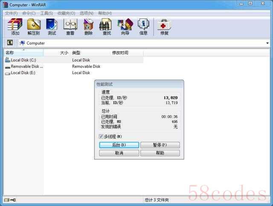
Task: Click the Add (添加) toolbar icon
Action: (15, 27)
